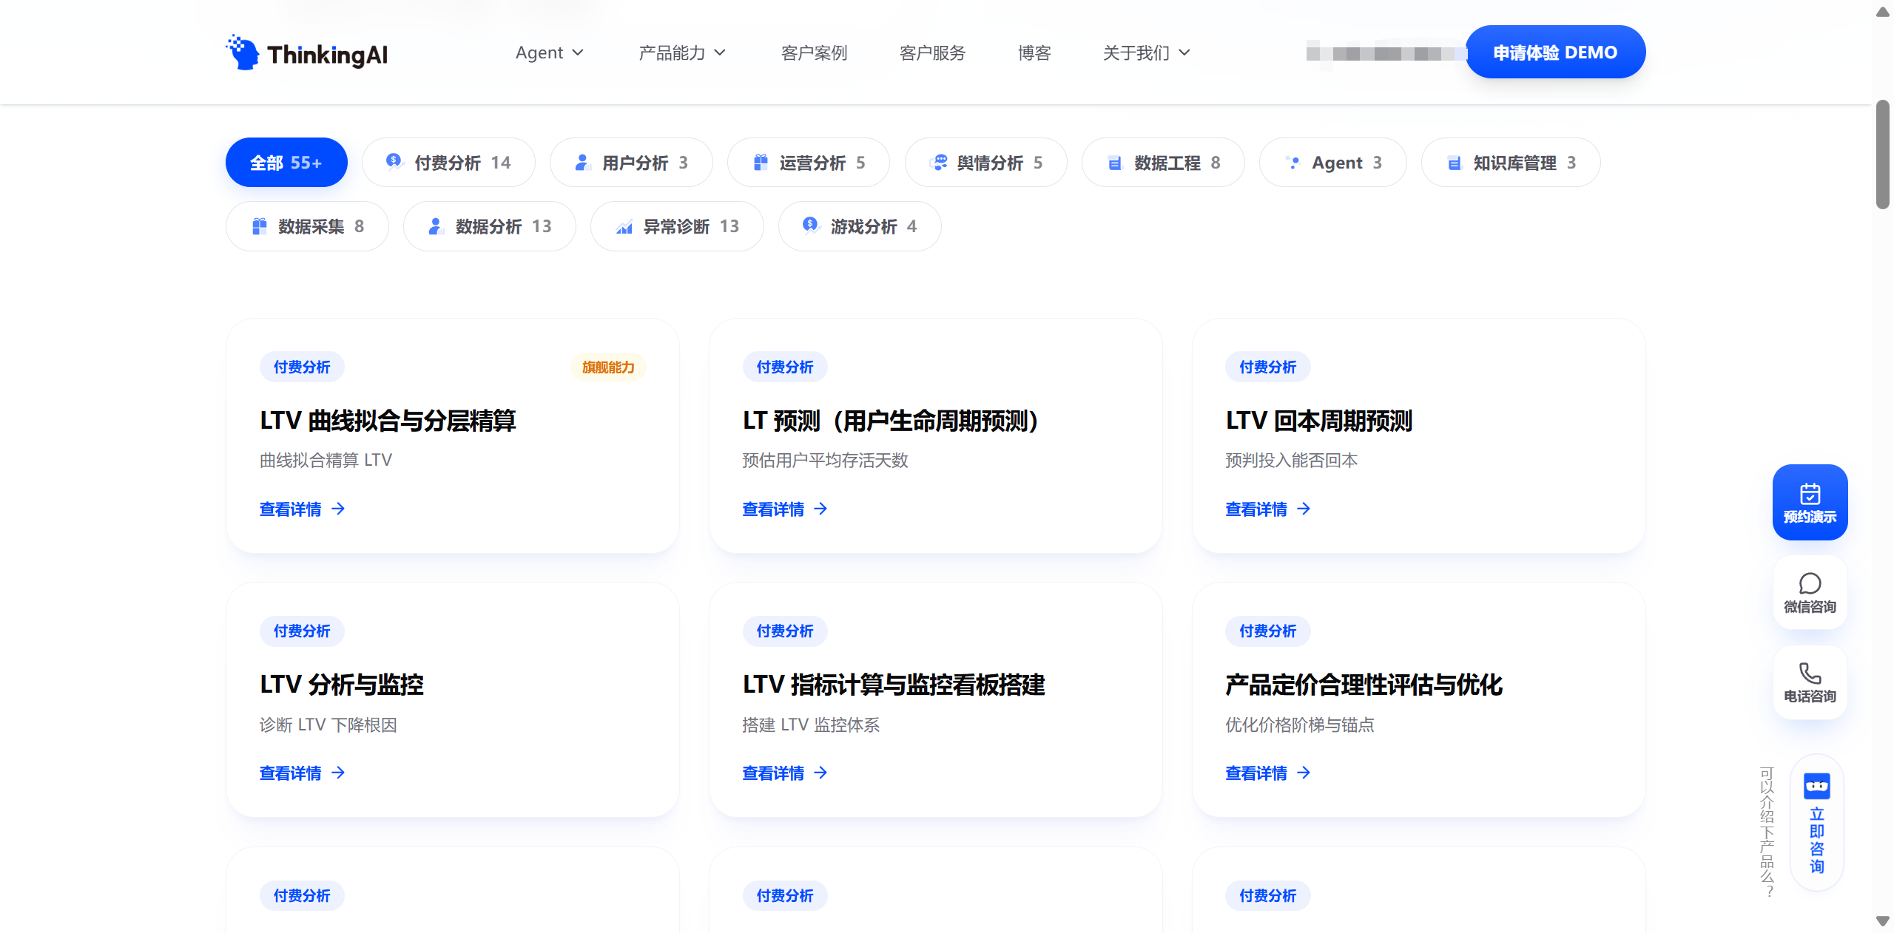This screenshot has height=933, width=1894.
Task: Click the arrow on LTV 指标计算与监控看板搭建 card
Action: pyautogui.click(x=820, y=773)
